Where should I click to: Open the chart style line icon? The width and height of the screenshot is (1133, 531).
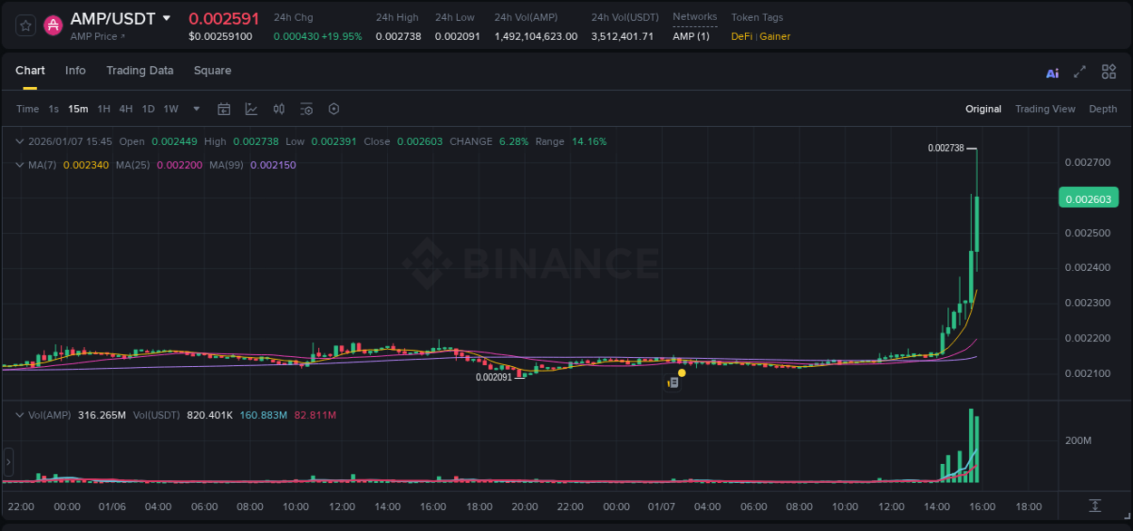click(x=251, y=109)
